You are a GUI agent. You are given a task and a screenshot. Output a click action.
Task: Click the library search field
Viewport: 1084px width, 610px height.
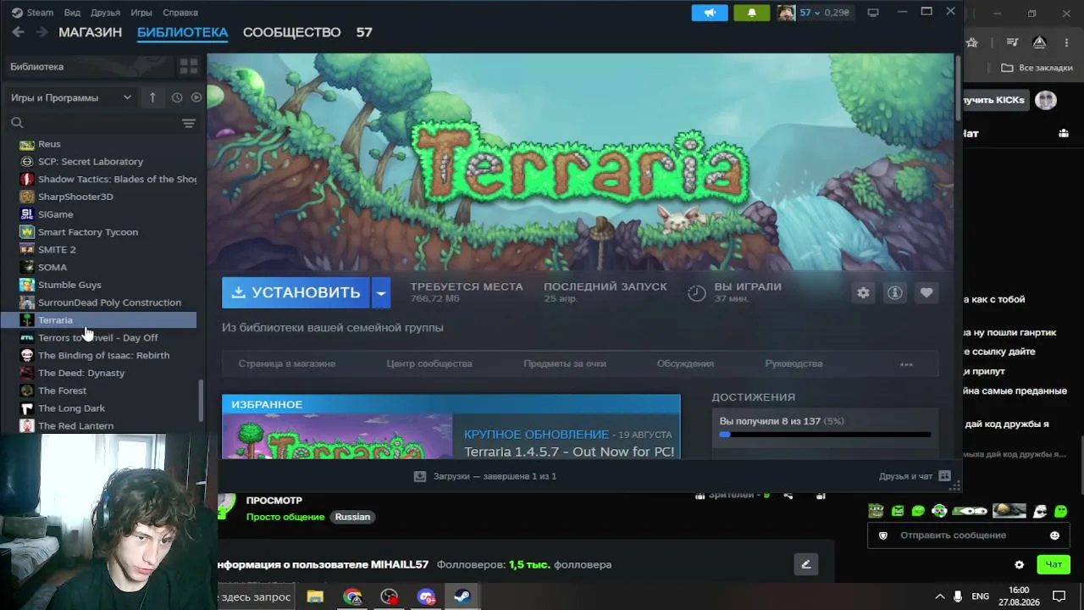pyautogui.click(x=93, y=123)
